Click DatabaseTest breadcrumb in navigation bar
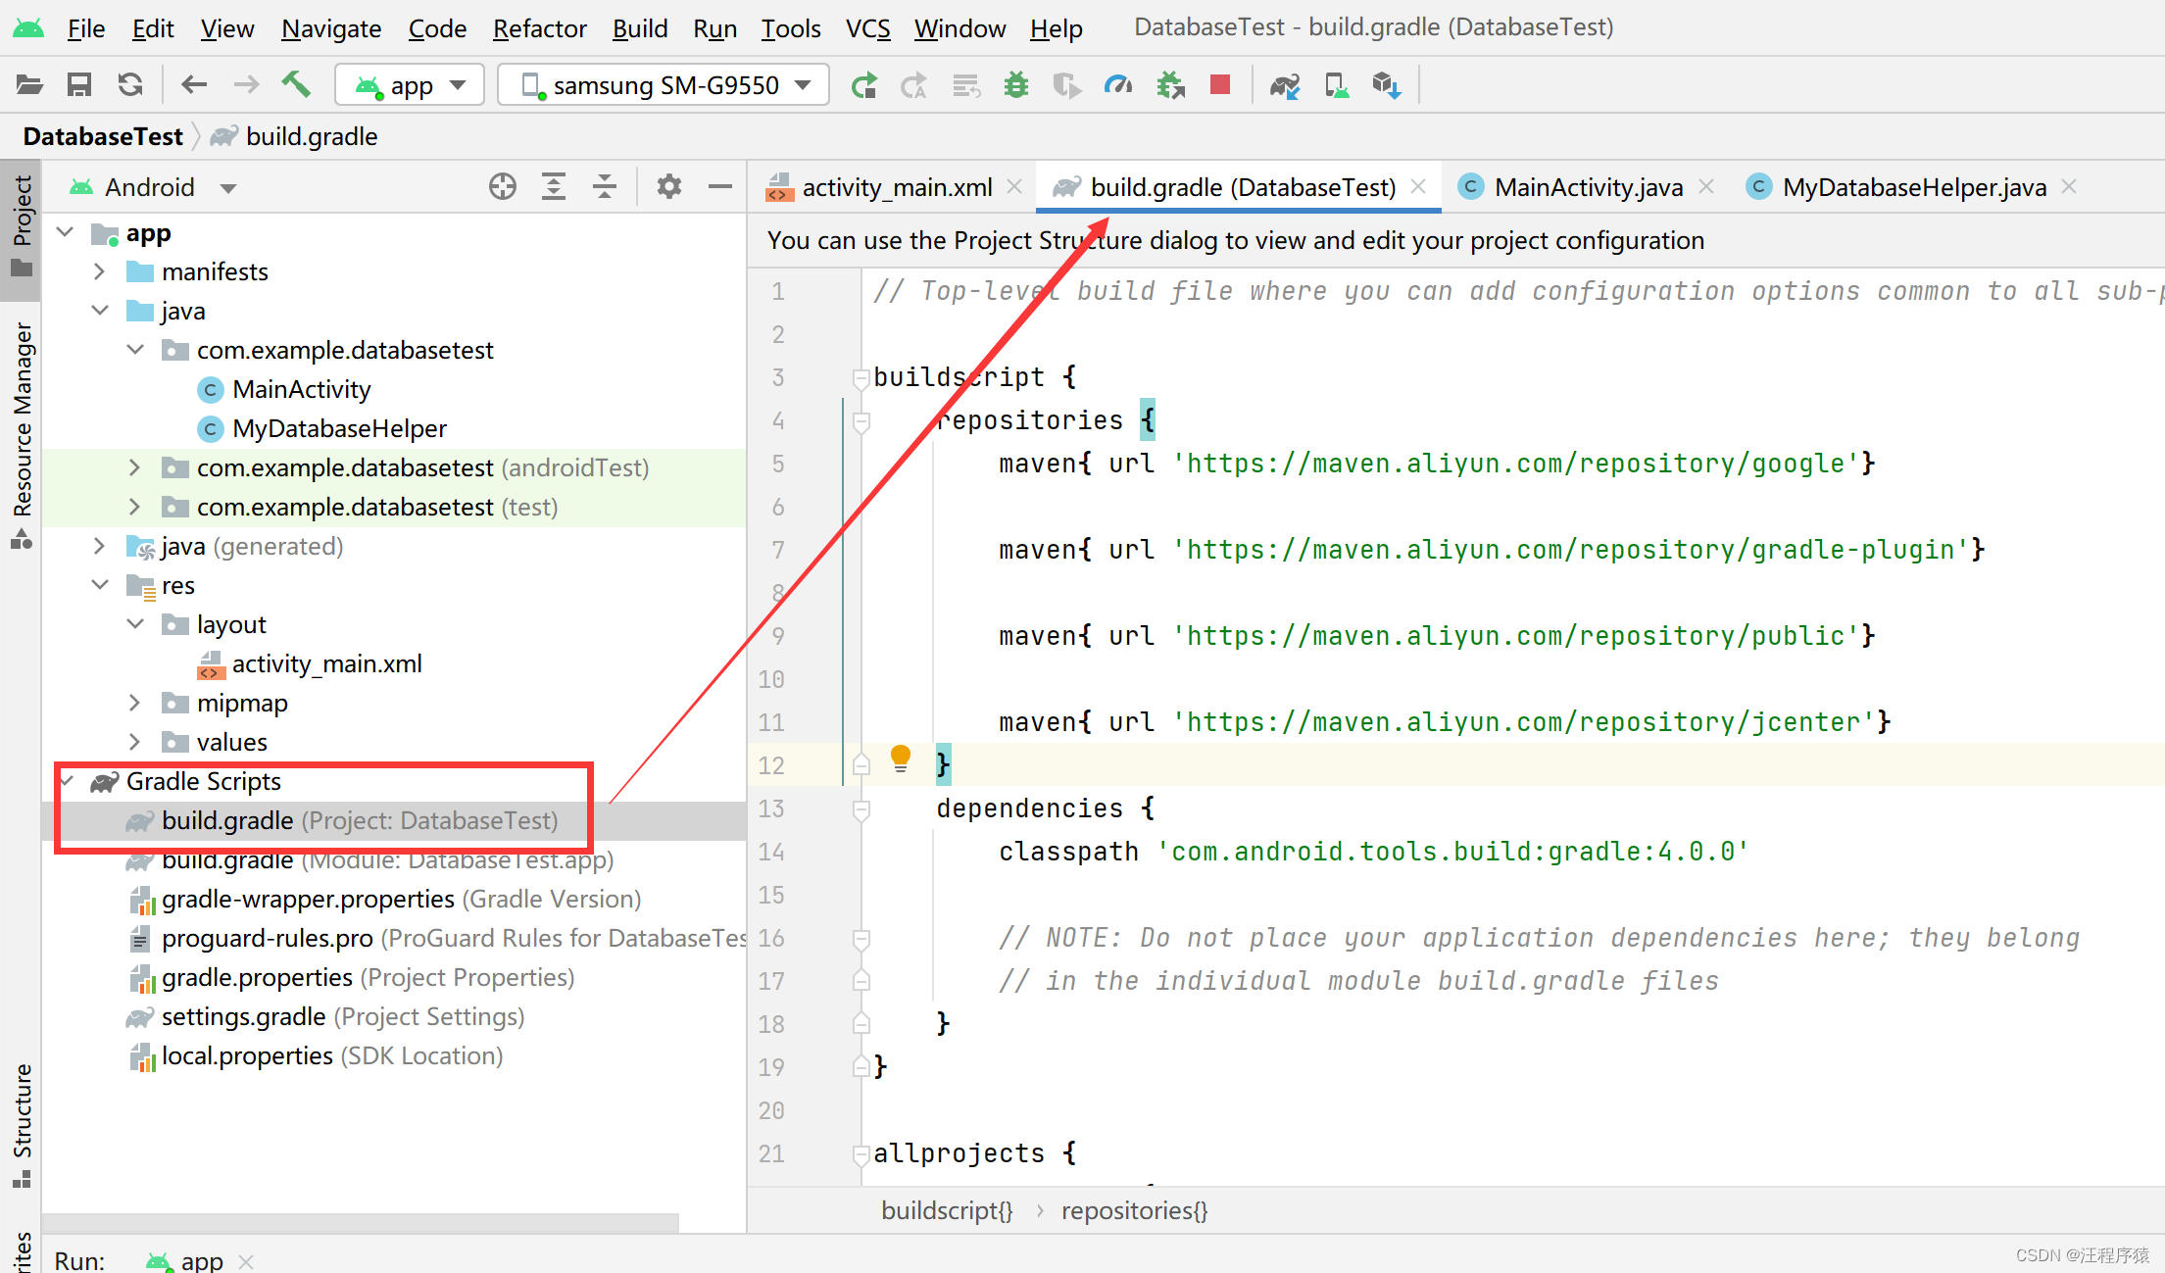This screenshot has height=1273, width=2165. point(103,136)
